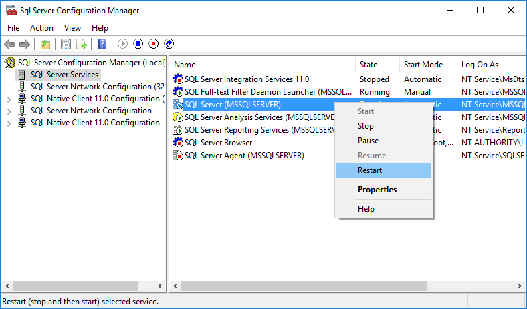This screenshot has height=309, width=527.
Task: Expand the SQL Native Client 11.0 Configuration (32bit) node
Action: [x=9, y=99]
